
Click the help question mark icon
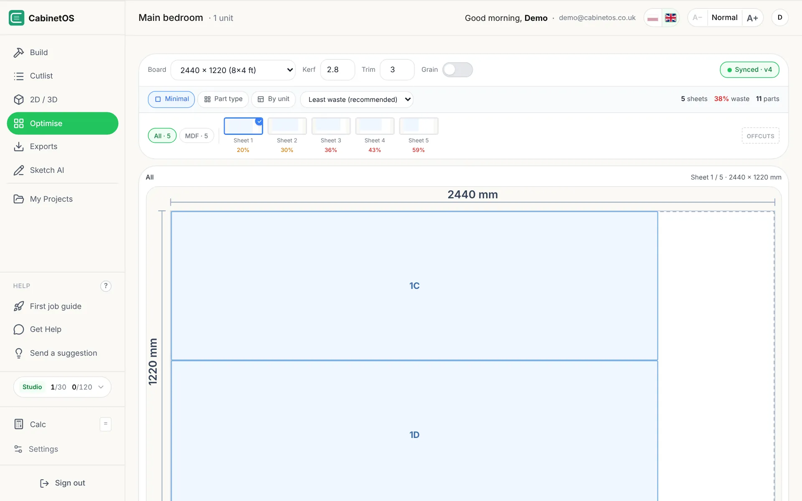[106, 286]
